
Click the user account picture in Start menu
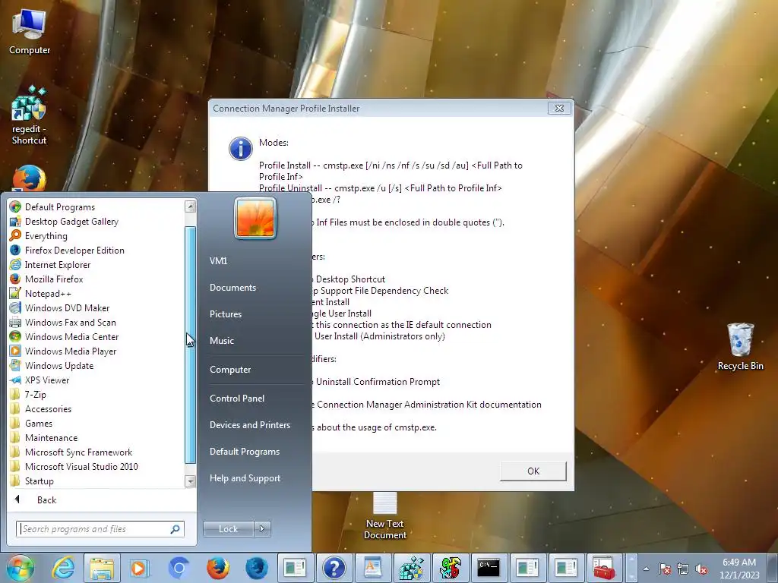point(255,218)
